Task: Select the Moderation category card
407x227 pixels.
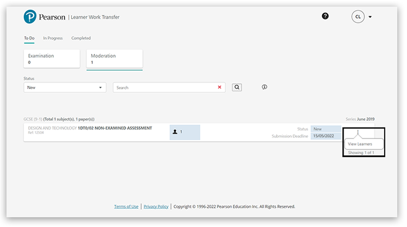Action: point(114,59)
